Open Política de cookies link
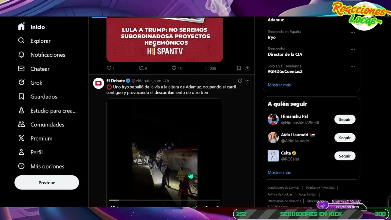Screen dimensions: 391x220 (x=280, y=194)
